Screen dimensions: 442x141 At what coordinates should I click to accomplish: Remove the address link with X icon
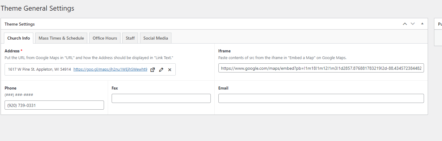pos(170,70)
